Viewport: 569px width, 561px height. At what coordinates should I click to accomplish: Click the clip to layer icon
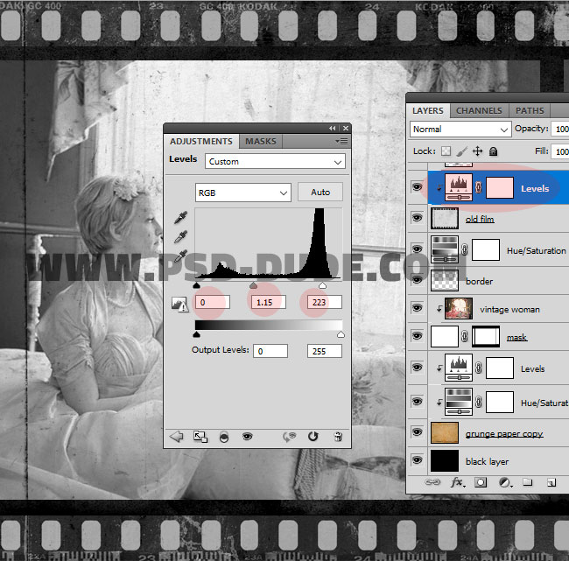(223, 436)
